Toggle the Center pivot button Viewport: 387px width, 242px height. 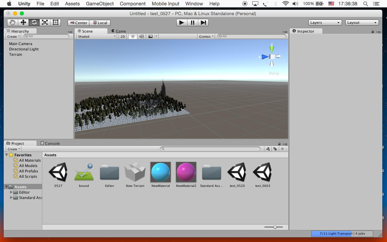click(x=79, y=23)
